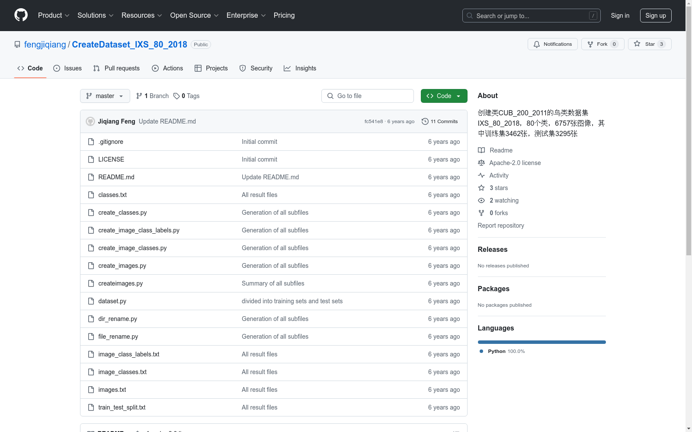692x432 pixels.
Task: Expand the Enterprise menu
Action: pos(246,16)
